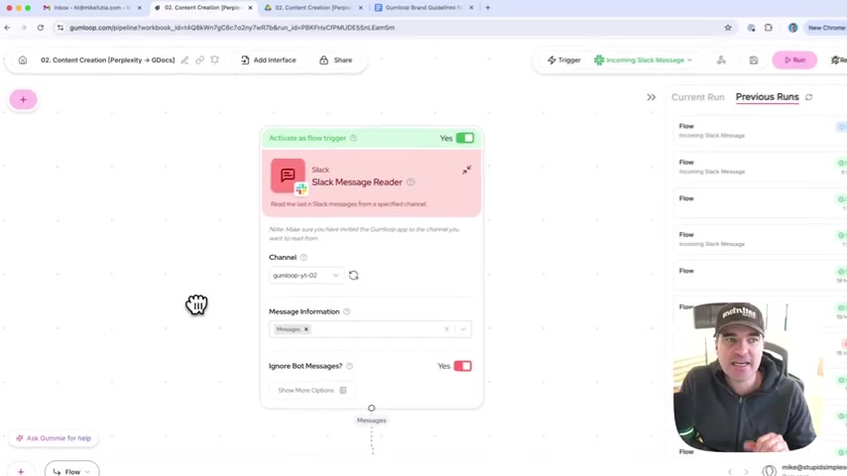Image resolution: width=847 pixels, height=476 pixels.
Task: Show More Options on Slack node
Action: click(312, 390)
